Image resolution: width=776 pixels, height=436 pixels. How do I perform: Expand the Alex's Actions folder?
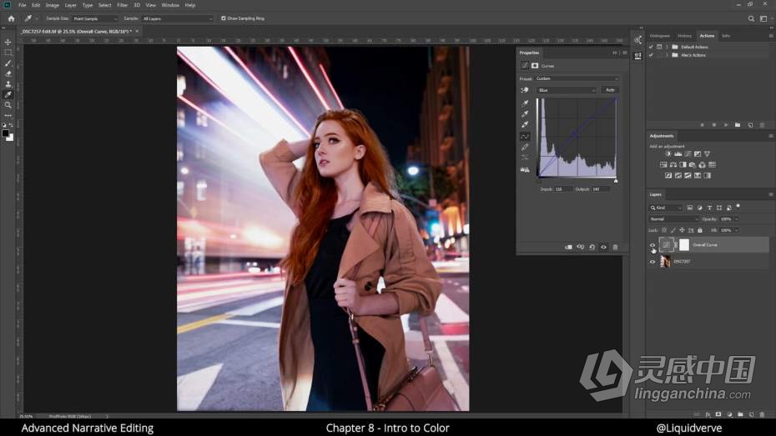click(668, 55)
